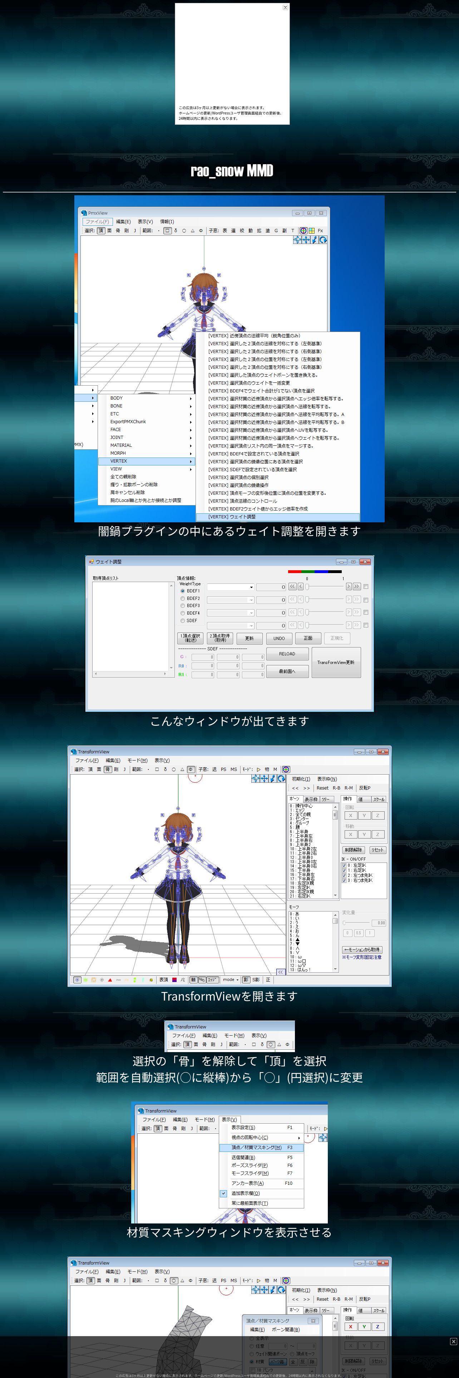Select BDEF4 weight type radio button
Viewport: 459px width, 1378px height.
tap(183, 613)
